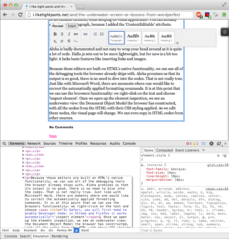Switch to the Format toolbar tab
This screenshot has width=229, height=239.
point(58,26)
